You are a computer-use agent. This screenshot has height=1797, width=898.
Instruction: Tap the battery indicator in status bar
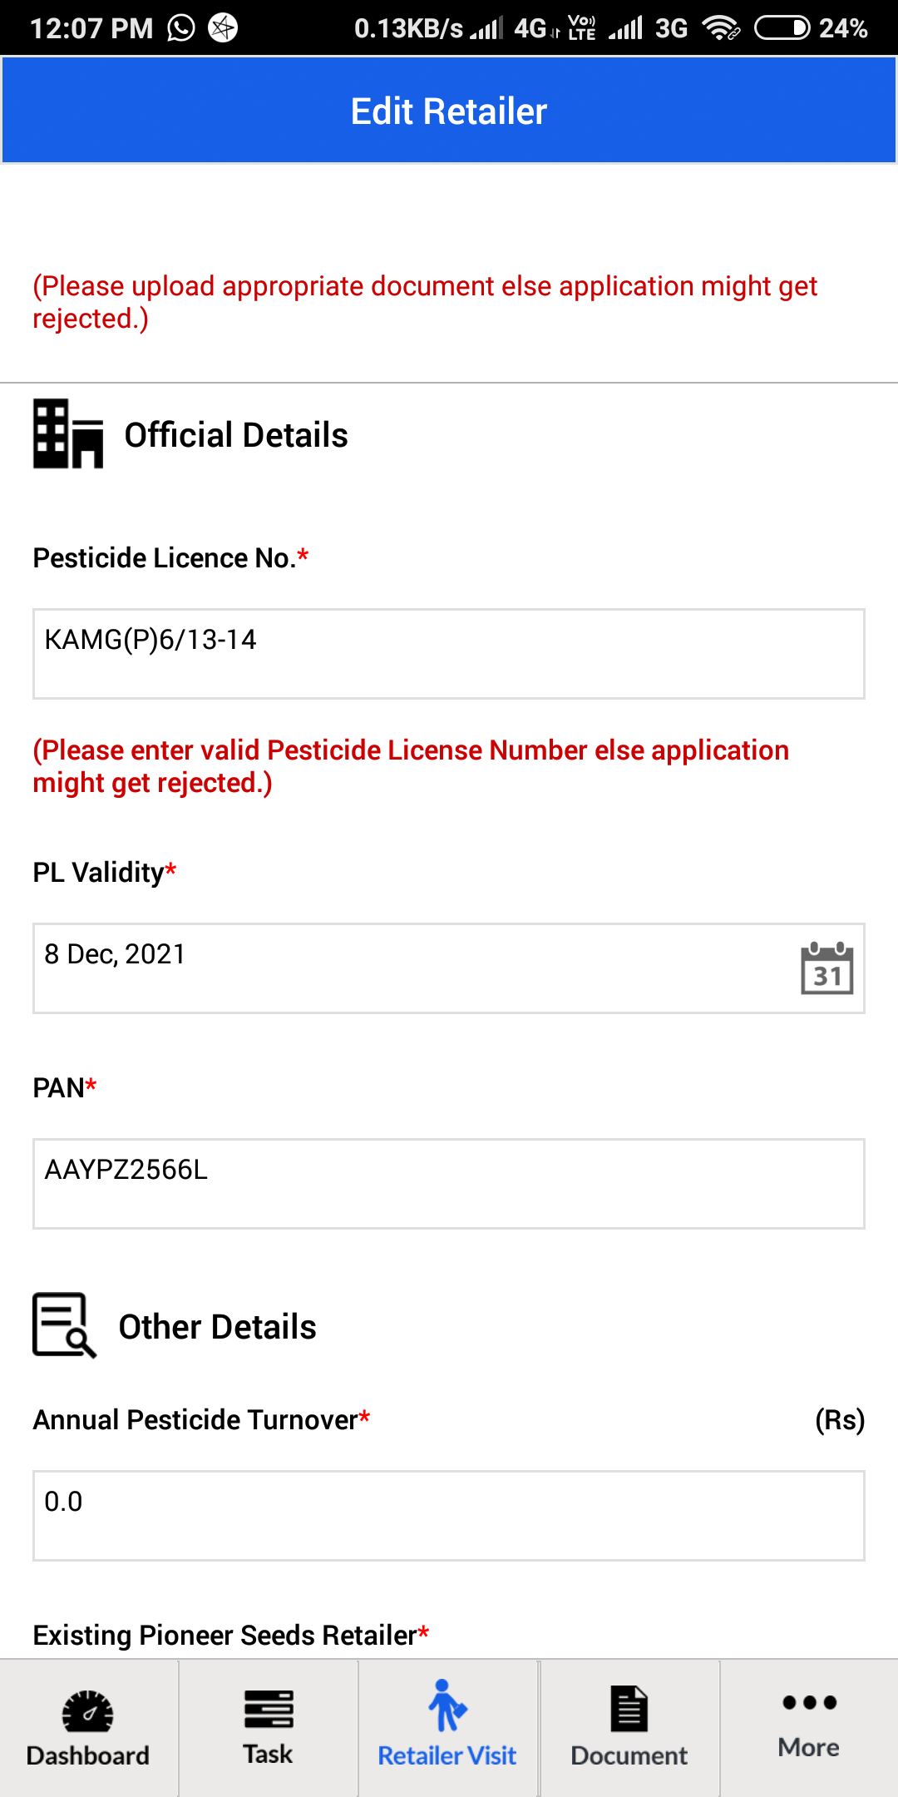coord(782,28)
